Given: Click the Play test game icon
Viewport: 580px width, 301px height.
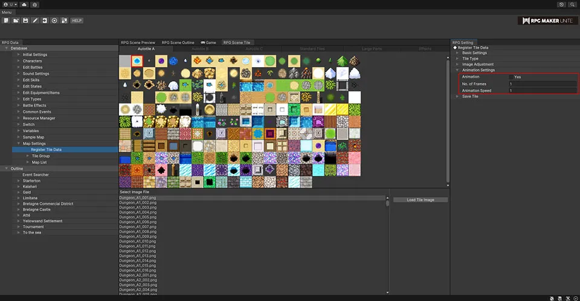Looking at the screenshot, I should point(54,21).
